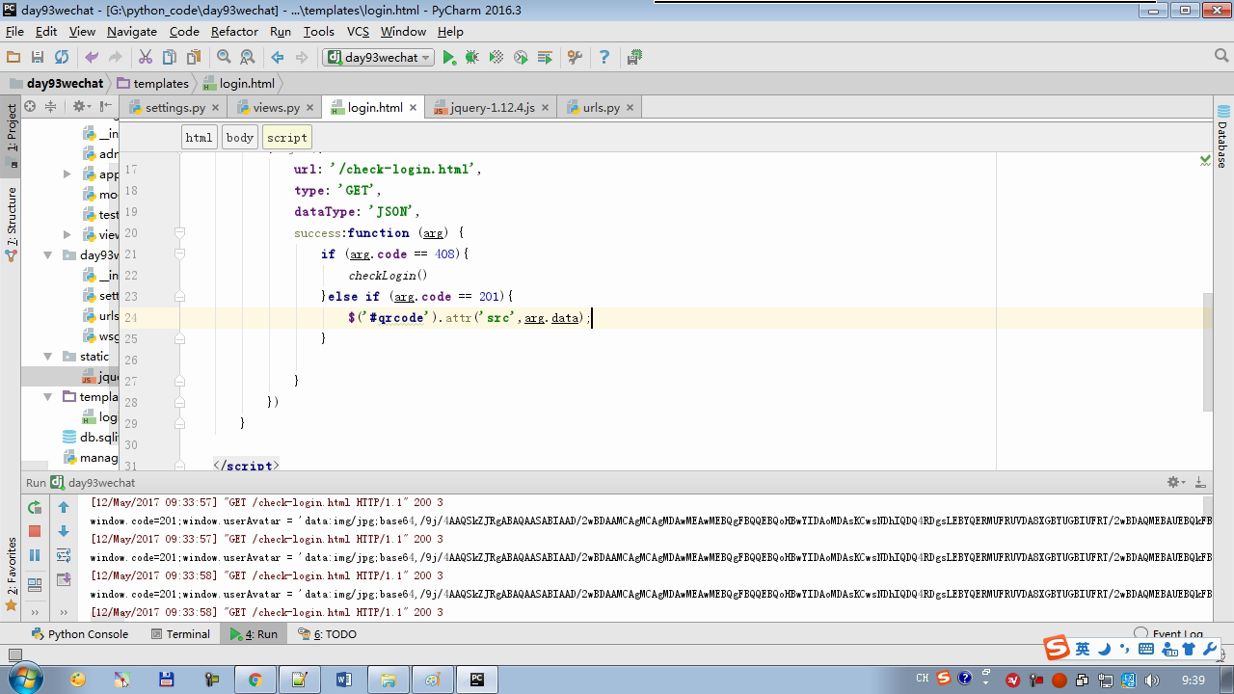
Task: Open the day93wechat run configuration dropdown
Action: [x=379, y=58]
